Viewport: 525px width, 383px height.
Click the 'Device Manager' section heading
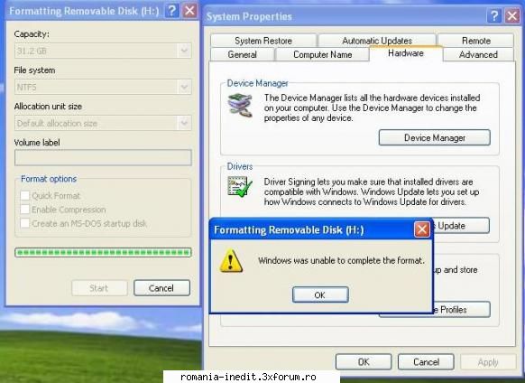pyautogui.click(x=257, y=83)
